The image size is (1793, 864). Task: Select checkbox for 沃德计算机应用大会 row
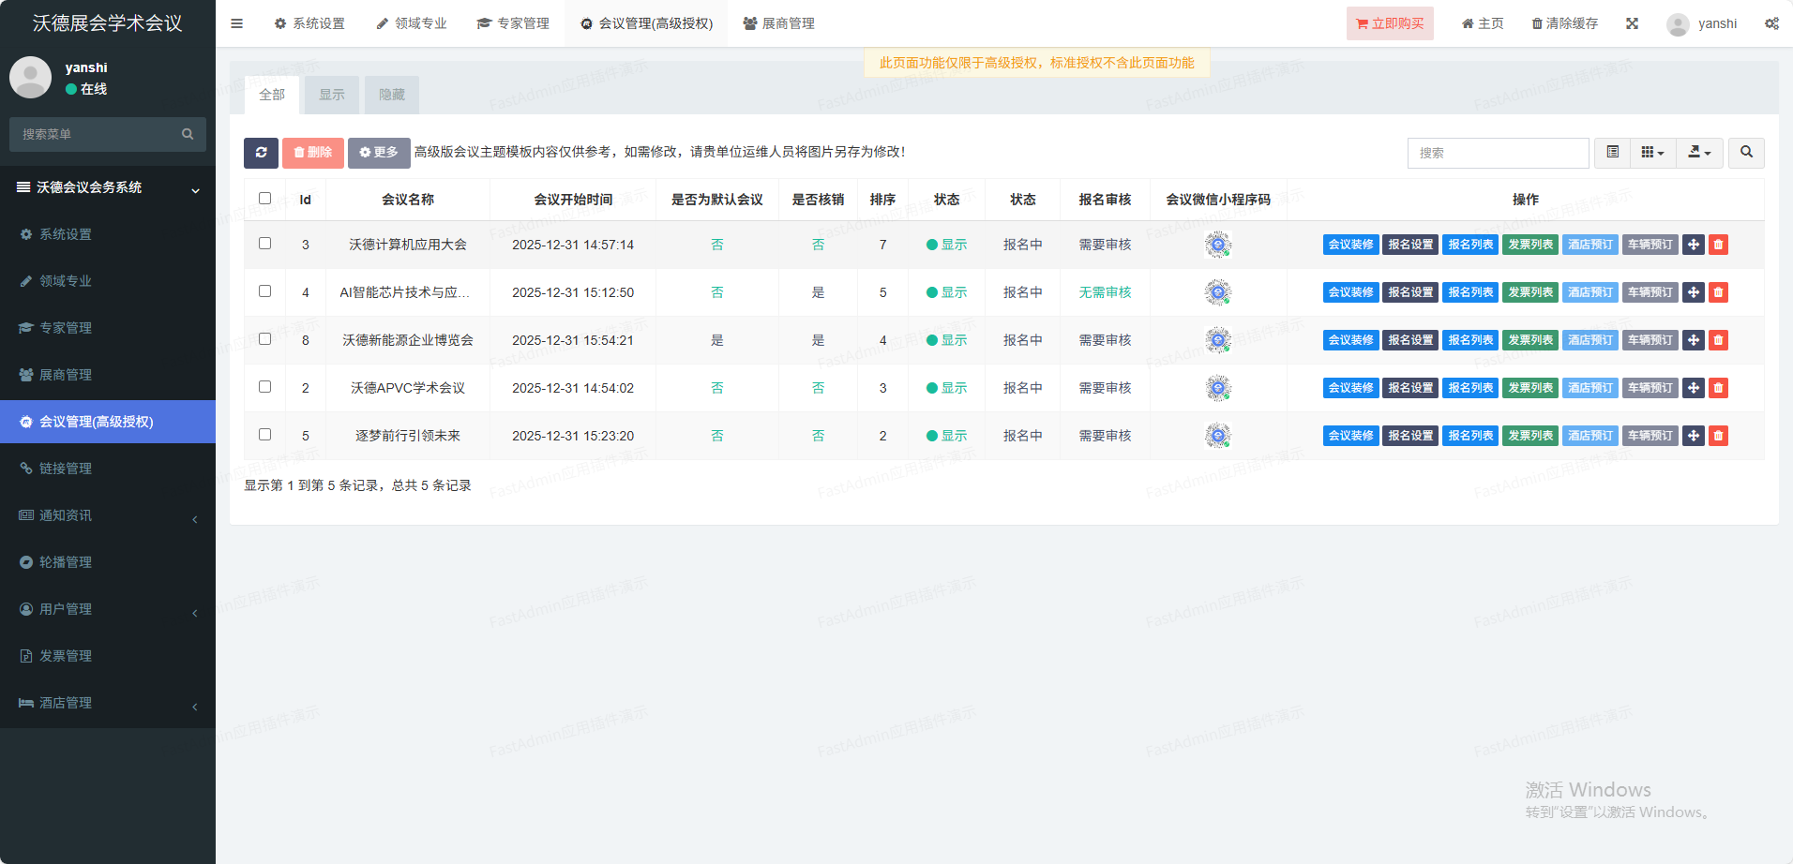pyautogui.click(x=264, y=244)
